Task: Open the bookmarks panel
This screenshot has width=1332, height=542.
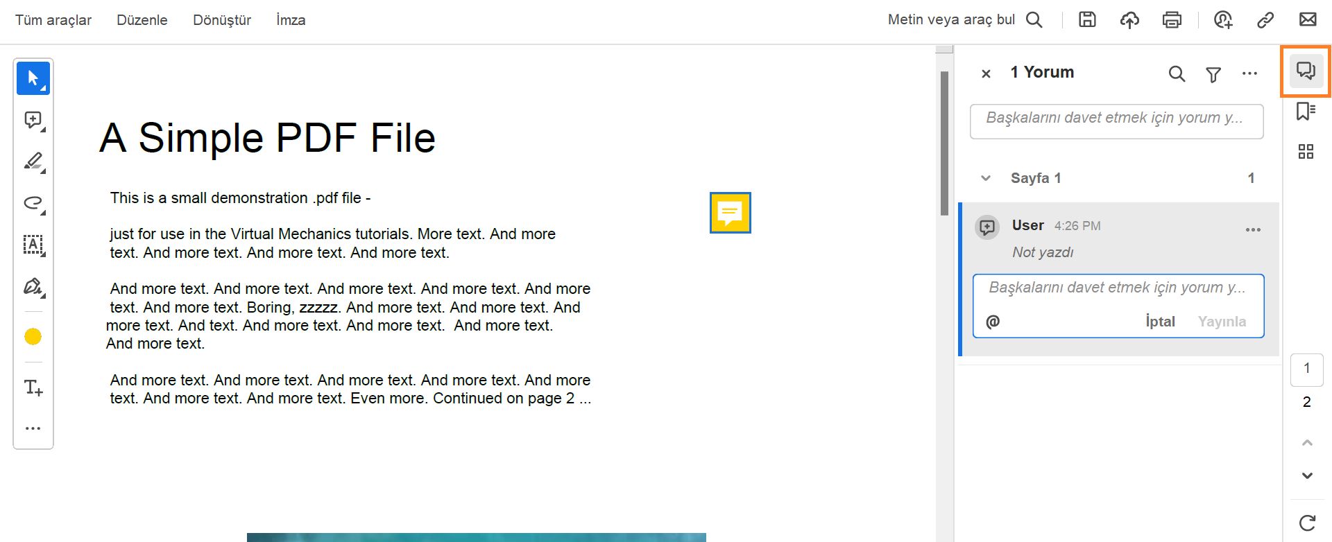Action: (x=1306, y=111)
